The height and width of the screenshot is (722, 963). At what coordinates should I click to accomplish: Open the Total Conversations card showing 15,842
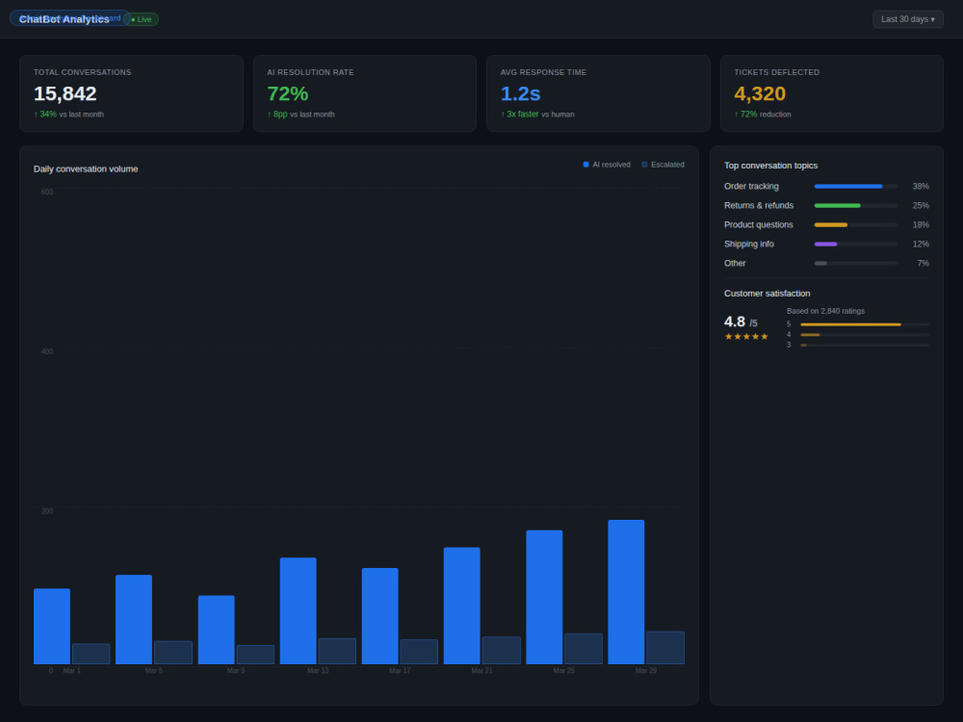pos(131,93)
